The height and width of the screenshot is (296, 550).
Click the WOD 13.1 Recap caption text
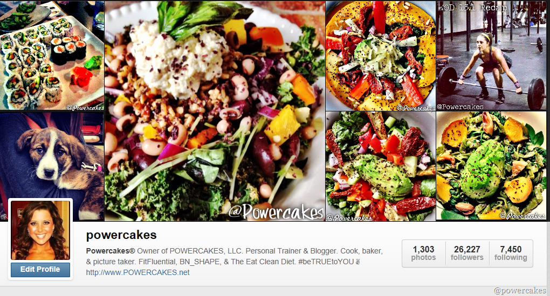click(472, 8)
